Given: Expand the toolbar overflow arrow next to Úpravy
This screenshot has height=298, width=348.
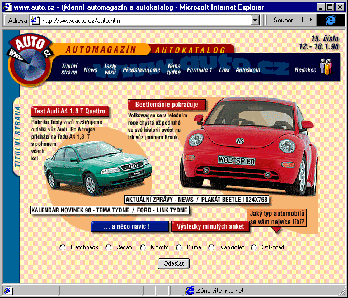Looking at the screenshot, I should [311, 20].
